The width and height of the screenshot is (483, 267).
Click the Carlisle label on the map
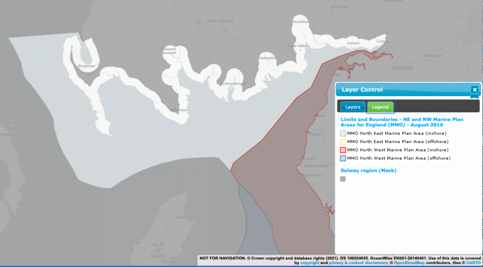point(401,68)
